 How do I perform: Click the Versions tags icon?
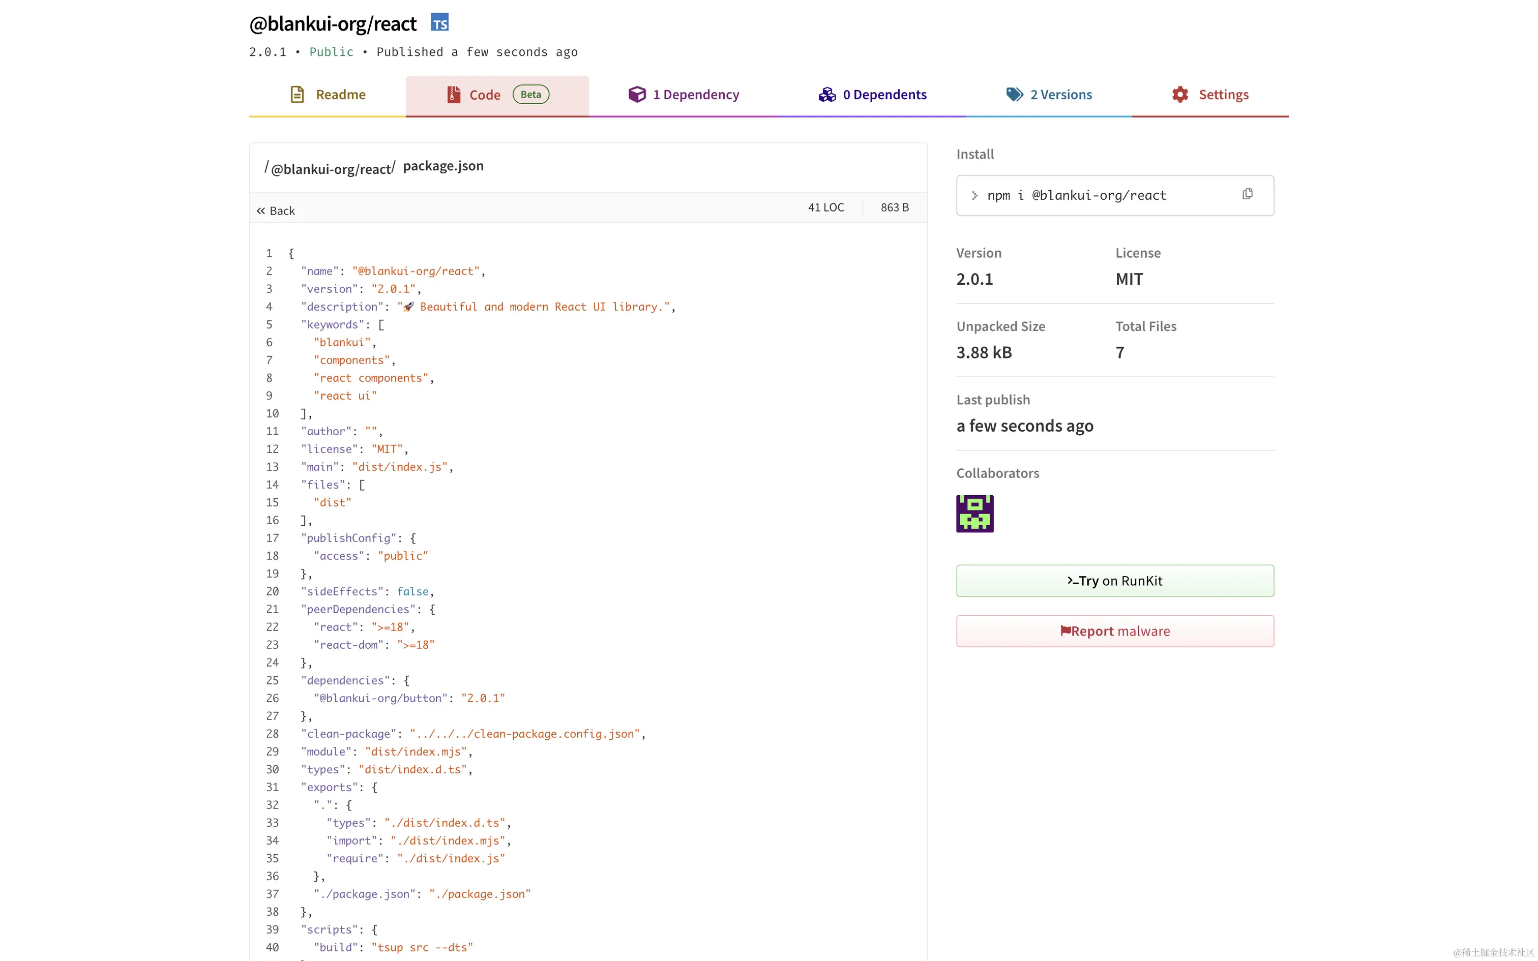click(1015, 95)
